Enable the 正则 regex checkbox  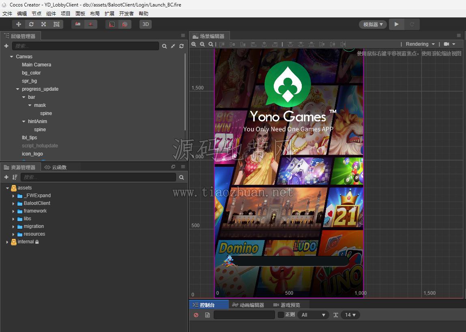[x=281, y=315]
